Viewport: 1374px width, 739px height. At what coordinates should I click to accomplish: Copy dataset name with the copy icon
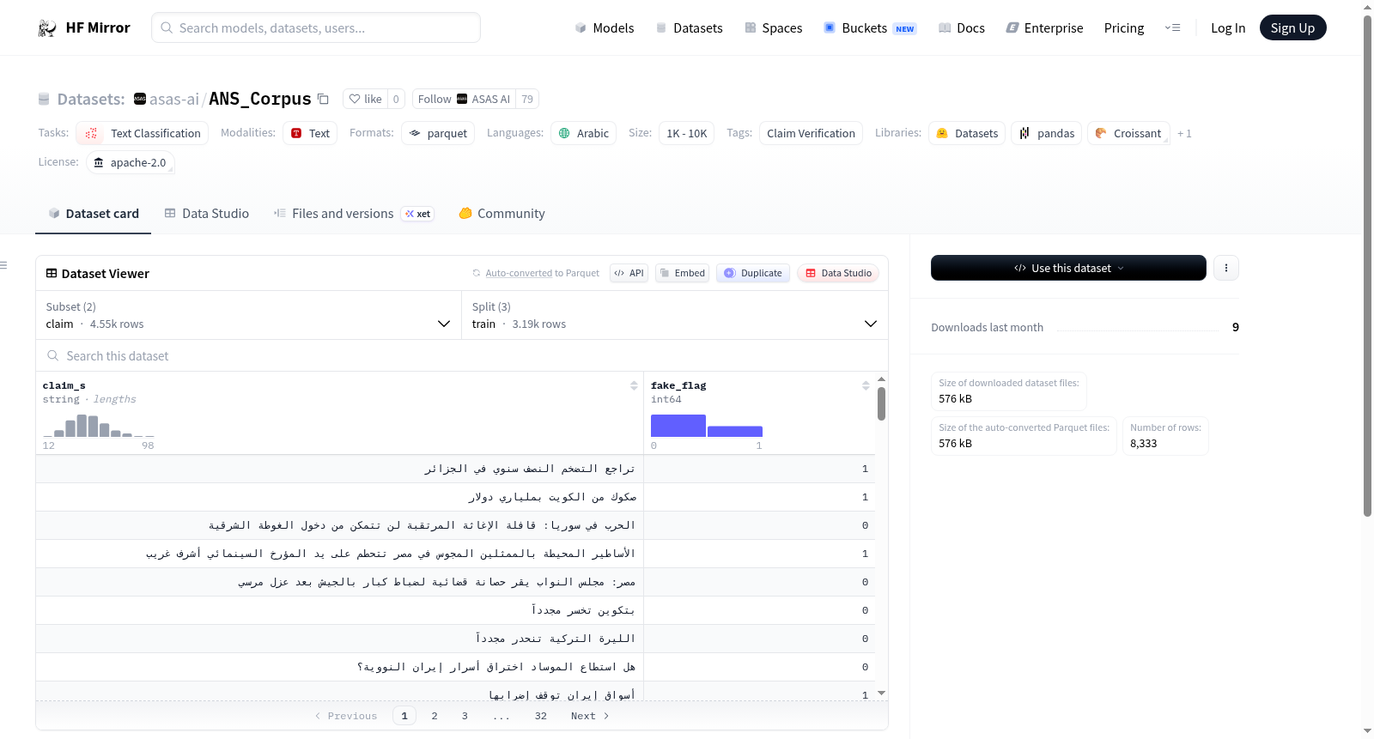coord(323,99)
